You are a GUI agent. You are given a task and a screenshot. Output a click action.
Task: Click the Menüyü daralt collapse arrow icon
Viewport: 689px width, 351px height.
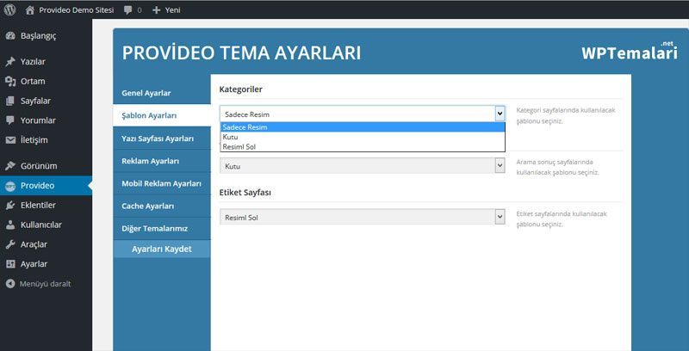10,283
